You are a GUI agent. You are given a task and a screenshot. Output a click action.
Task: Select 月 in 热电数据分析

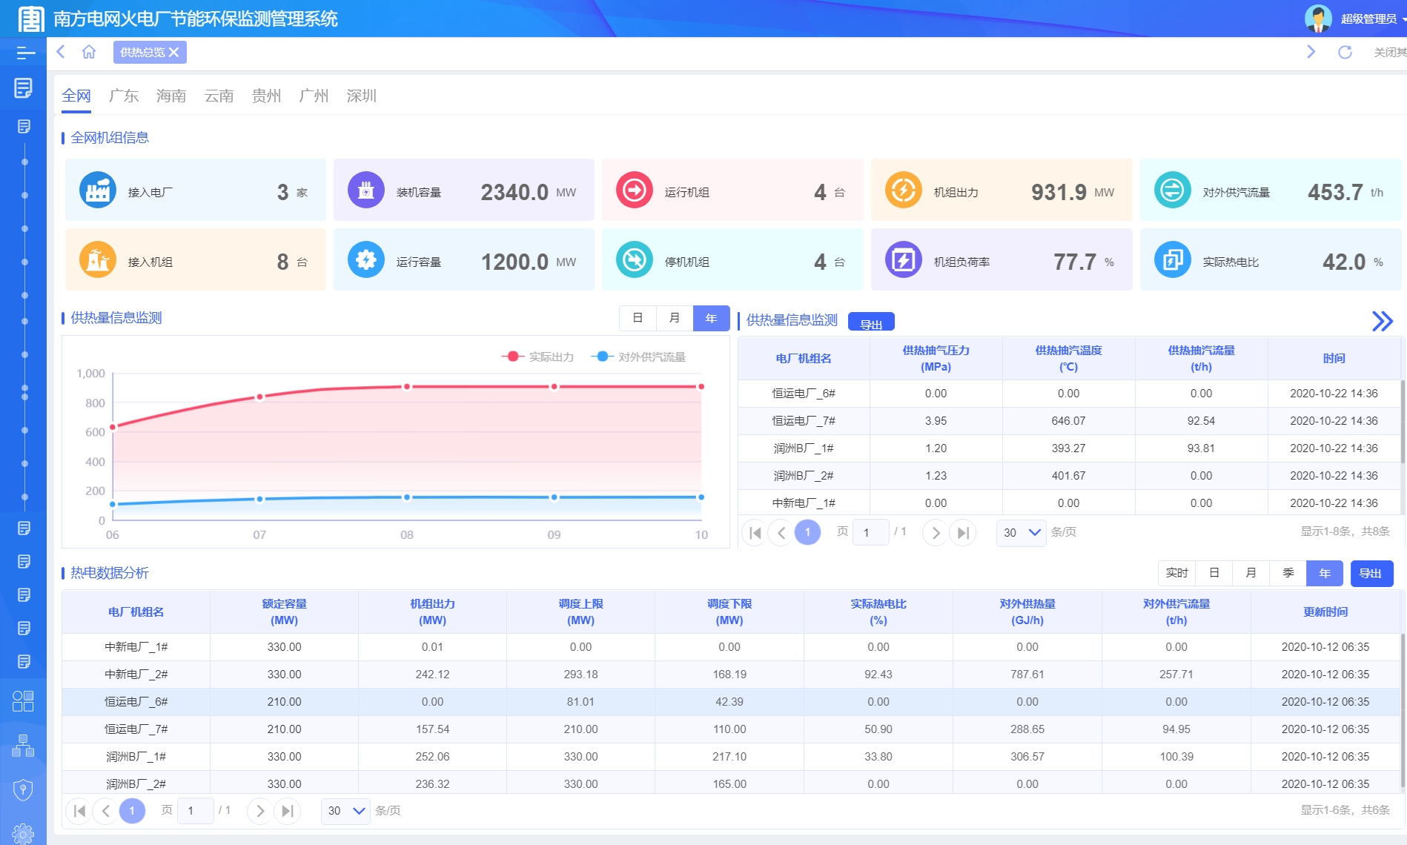click(1251, 573)
